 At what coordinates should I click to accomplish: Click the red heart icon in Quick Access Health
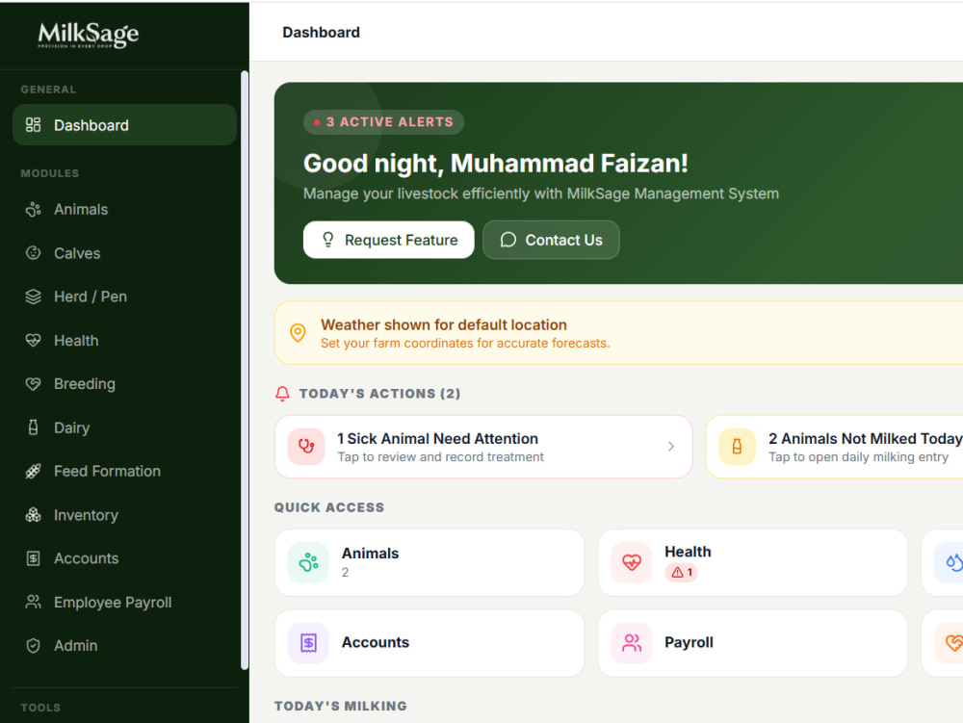(632, 562)
